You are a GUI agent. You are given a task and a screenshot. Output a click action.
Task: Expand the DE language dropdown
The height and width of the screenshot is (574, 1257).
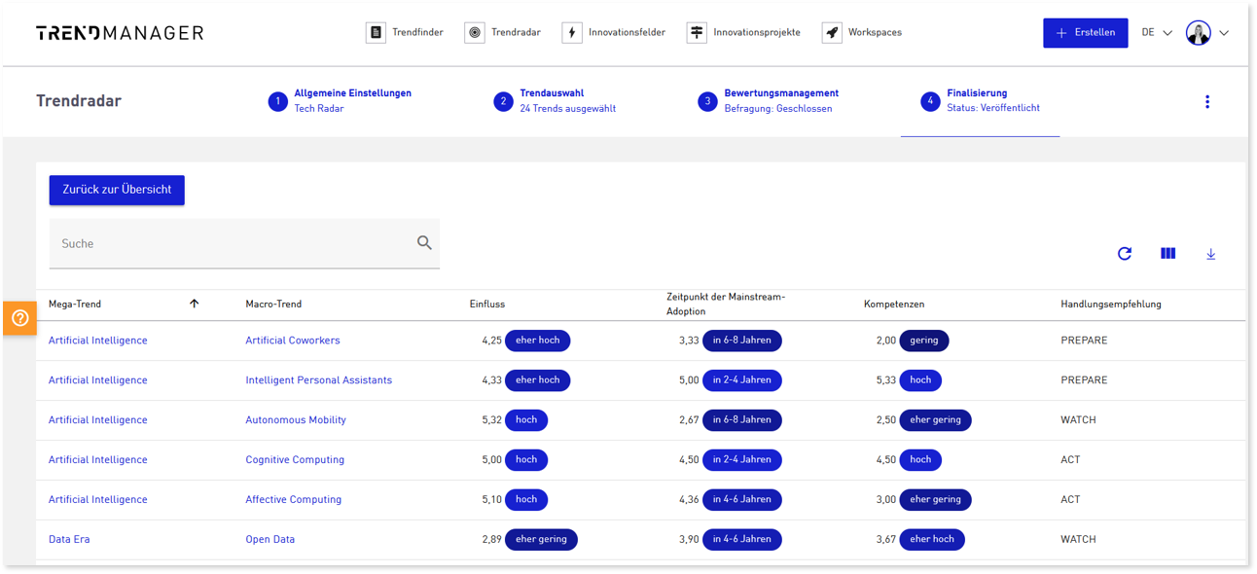click(1157, 33)
